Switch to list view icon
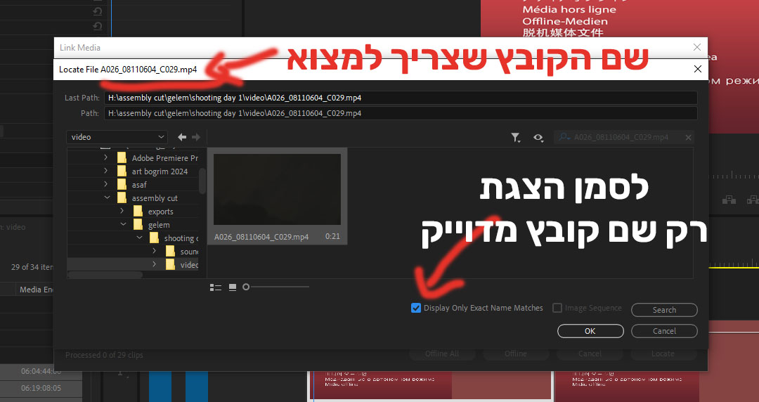 point(216,287)
